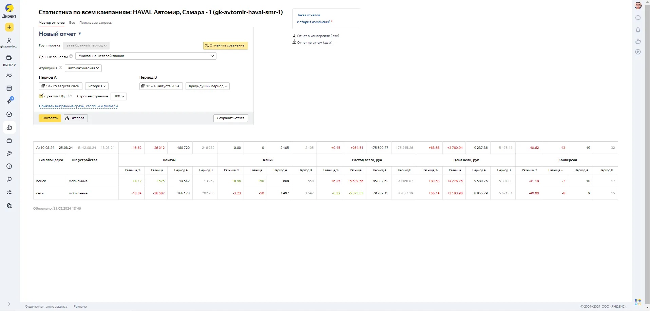Open the 'Строк на странице' 100 dropdown

119,96
